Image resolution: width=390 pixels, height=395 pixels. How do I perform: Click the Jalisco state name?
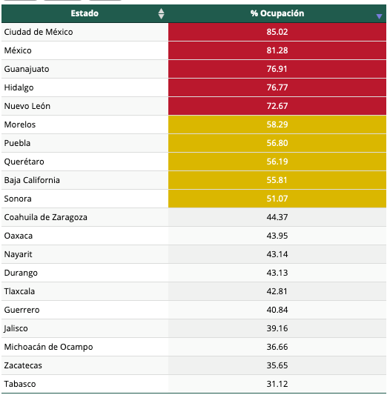(16, 328)
